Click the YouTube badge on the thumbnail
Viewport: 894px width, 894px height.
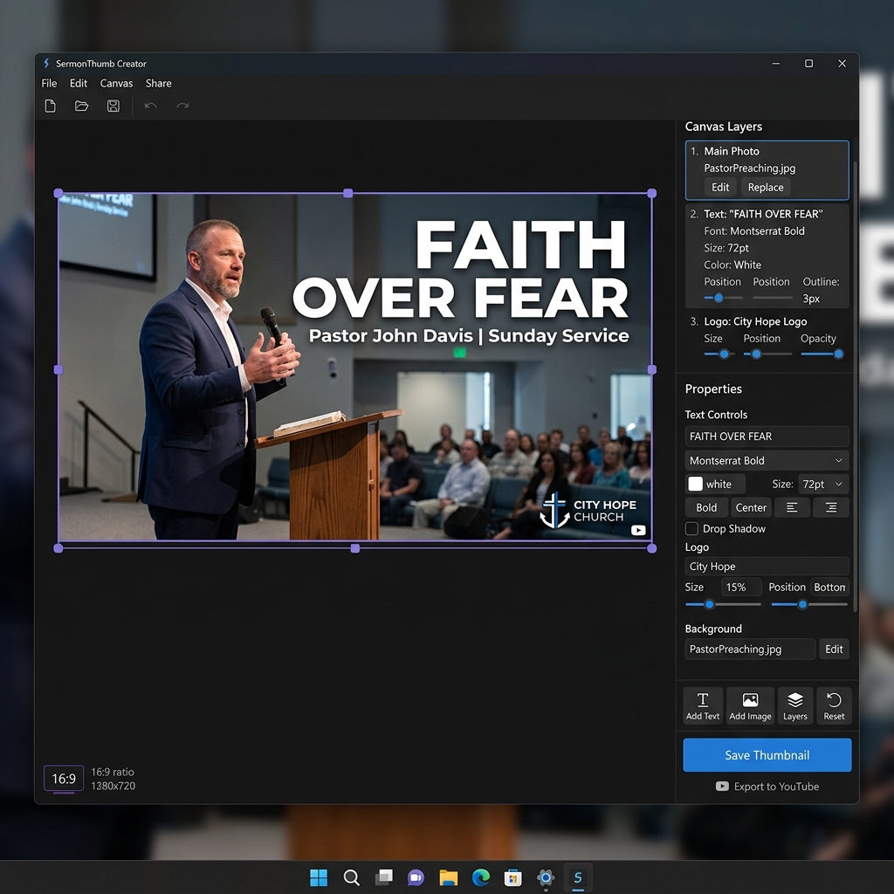click(x=638, y=530)
